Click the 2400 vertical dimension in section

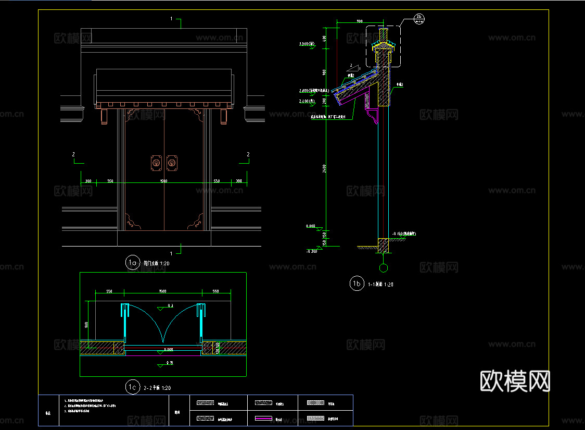[324, 168]
